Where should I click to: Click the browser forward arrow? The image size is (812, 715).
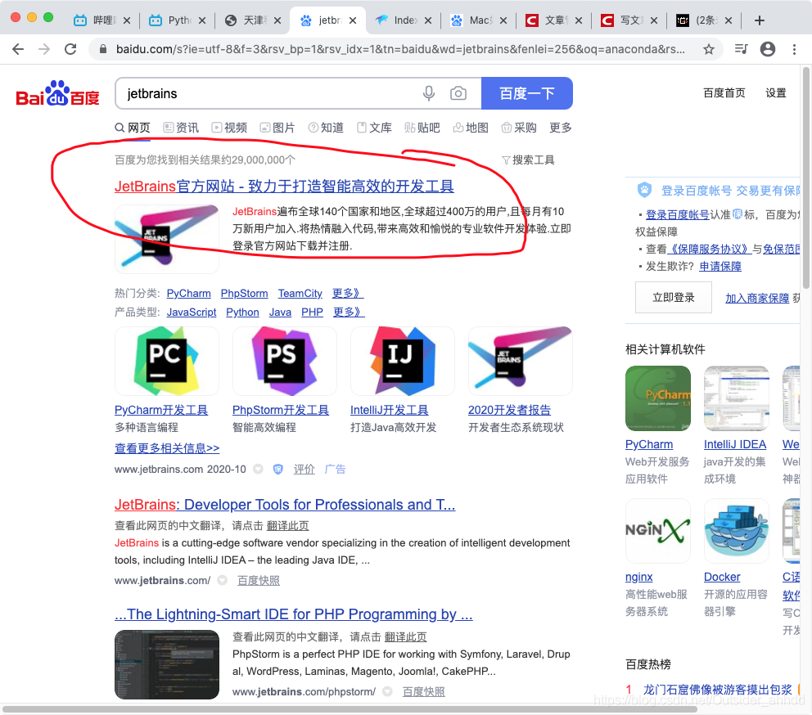pos(44,49)
